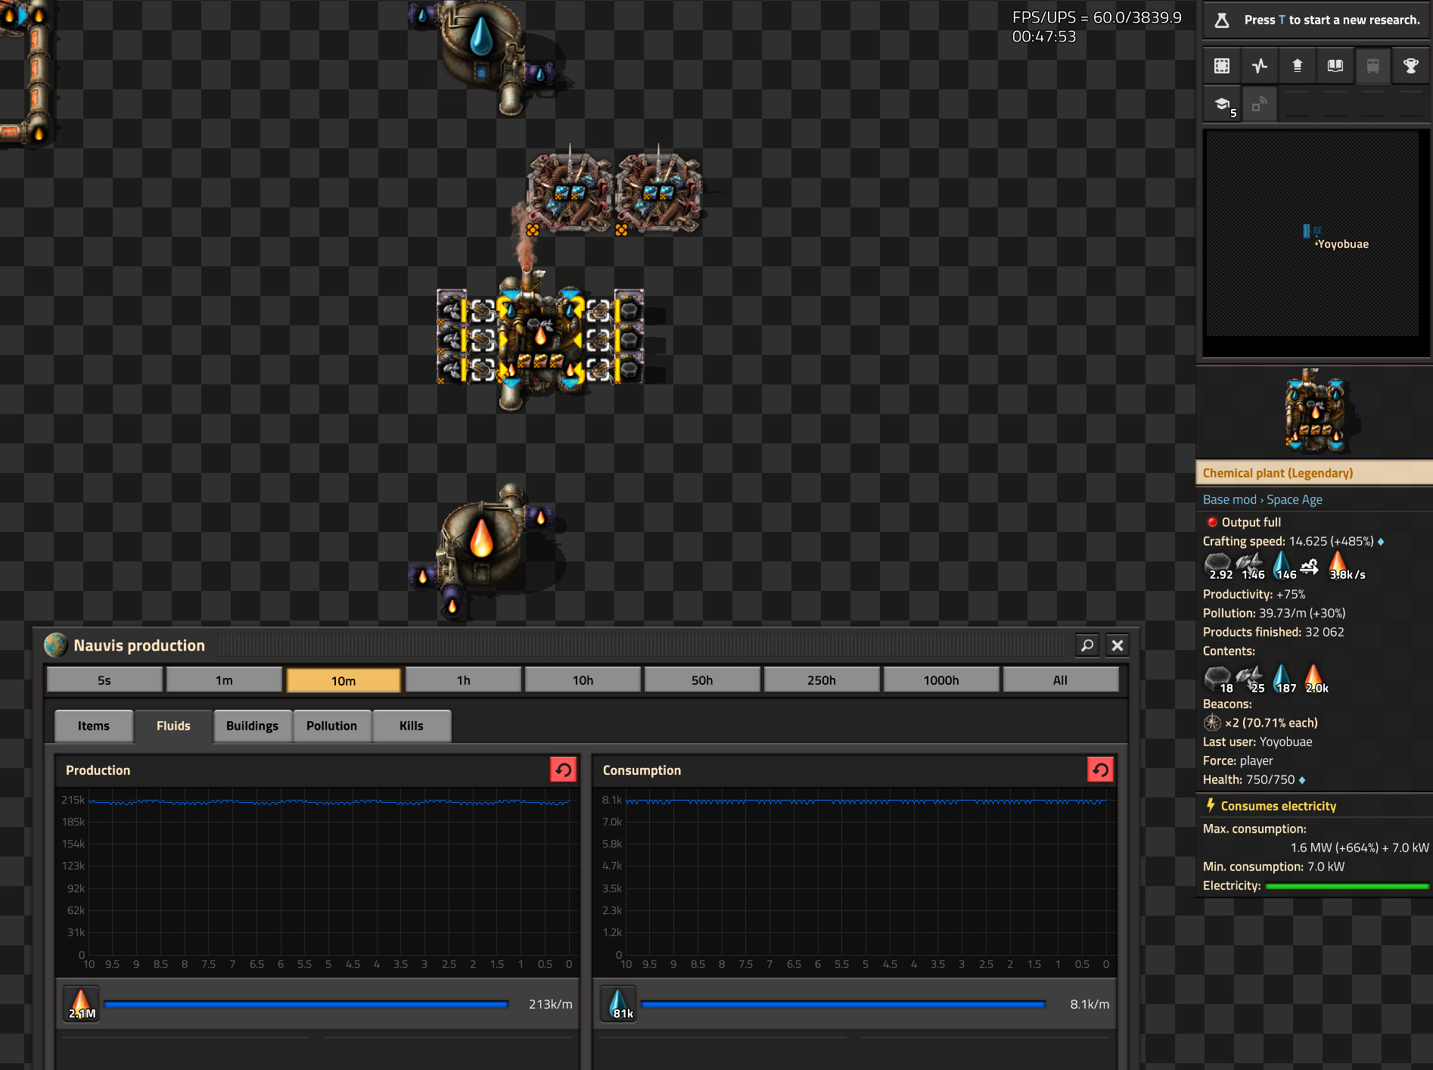This screenshot has width=1433, height=1070.
Task: Select the All time range
Action: [1060, 680]
